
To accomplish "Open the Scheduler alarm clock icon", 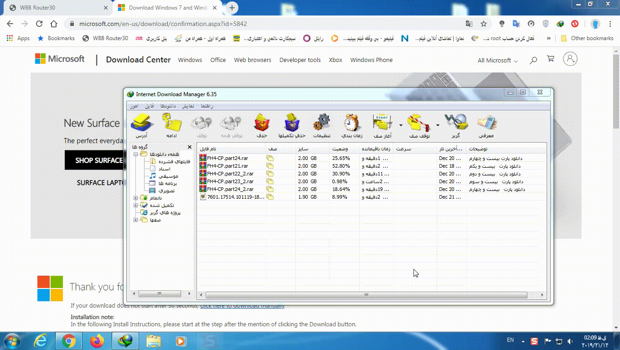I will click(351, 125).
